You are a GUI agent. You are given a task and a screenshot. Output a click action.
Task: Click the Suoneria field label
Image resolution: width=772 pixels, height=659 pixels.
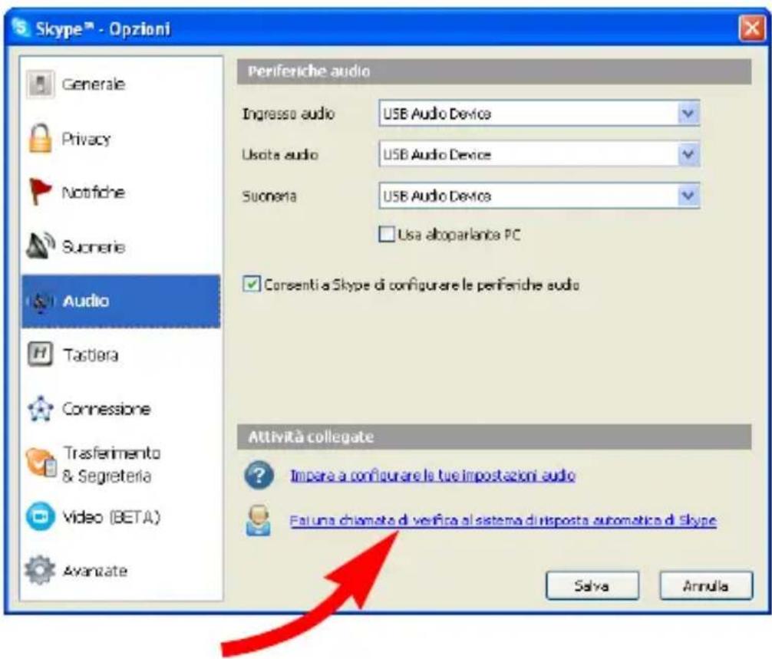coord(269,196)
